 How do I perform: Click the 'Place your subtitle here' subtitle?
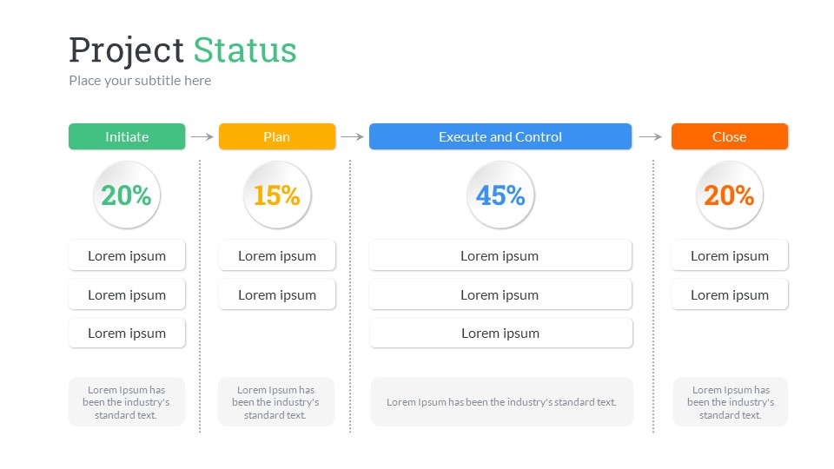tap(140, 81)
